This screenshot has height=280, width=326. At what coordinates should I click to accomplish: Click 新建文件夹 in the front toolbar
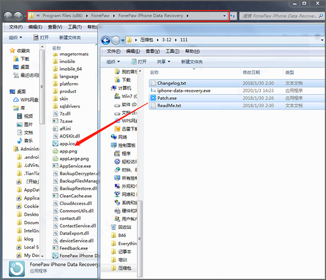tap(192, 61)
